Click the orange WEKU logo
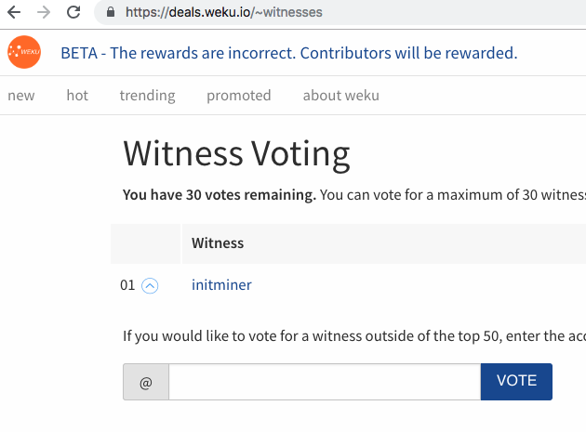Image resolution: width=586 pixels, height=432 pixels. click(x=23, y=53)
